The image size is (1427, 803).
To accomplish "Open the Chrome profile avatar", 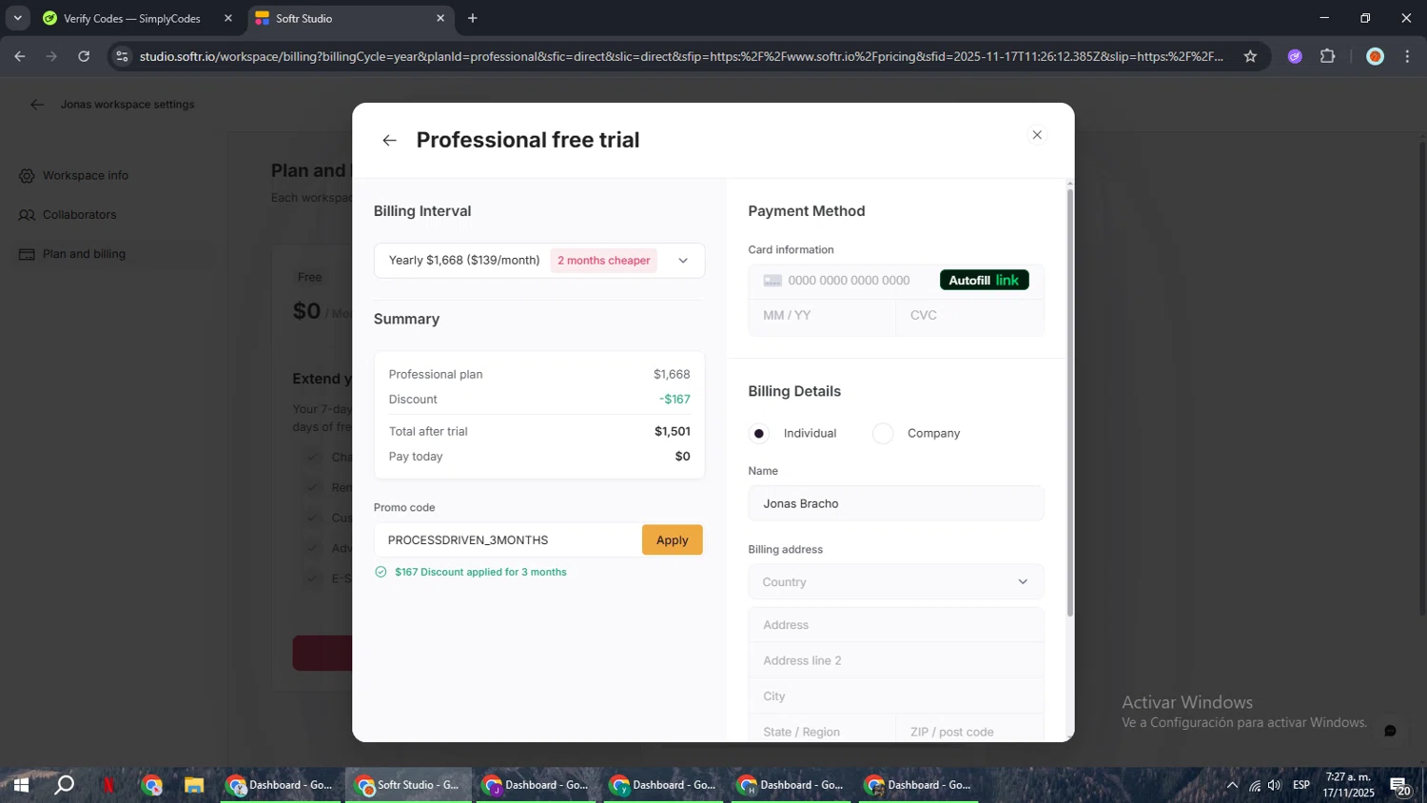I will pyautogui.click(x=1375, y=56).
